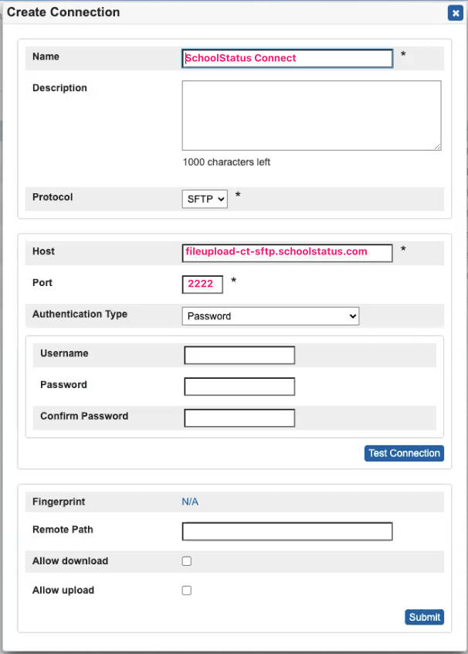
Task: Expand the Authentication Type dropdown
Action: click(270, 316)
